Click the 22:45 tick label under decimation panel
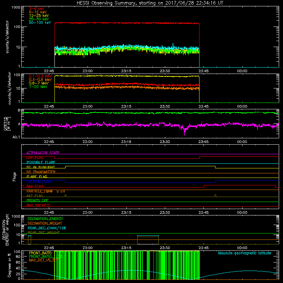This screenshot has height=283, width=283. [49, 248]
